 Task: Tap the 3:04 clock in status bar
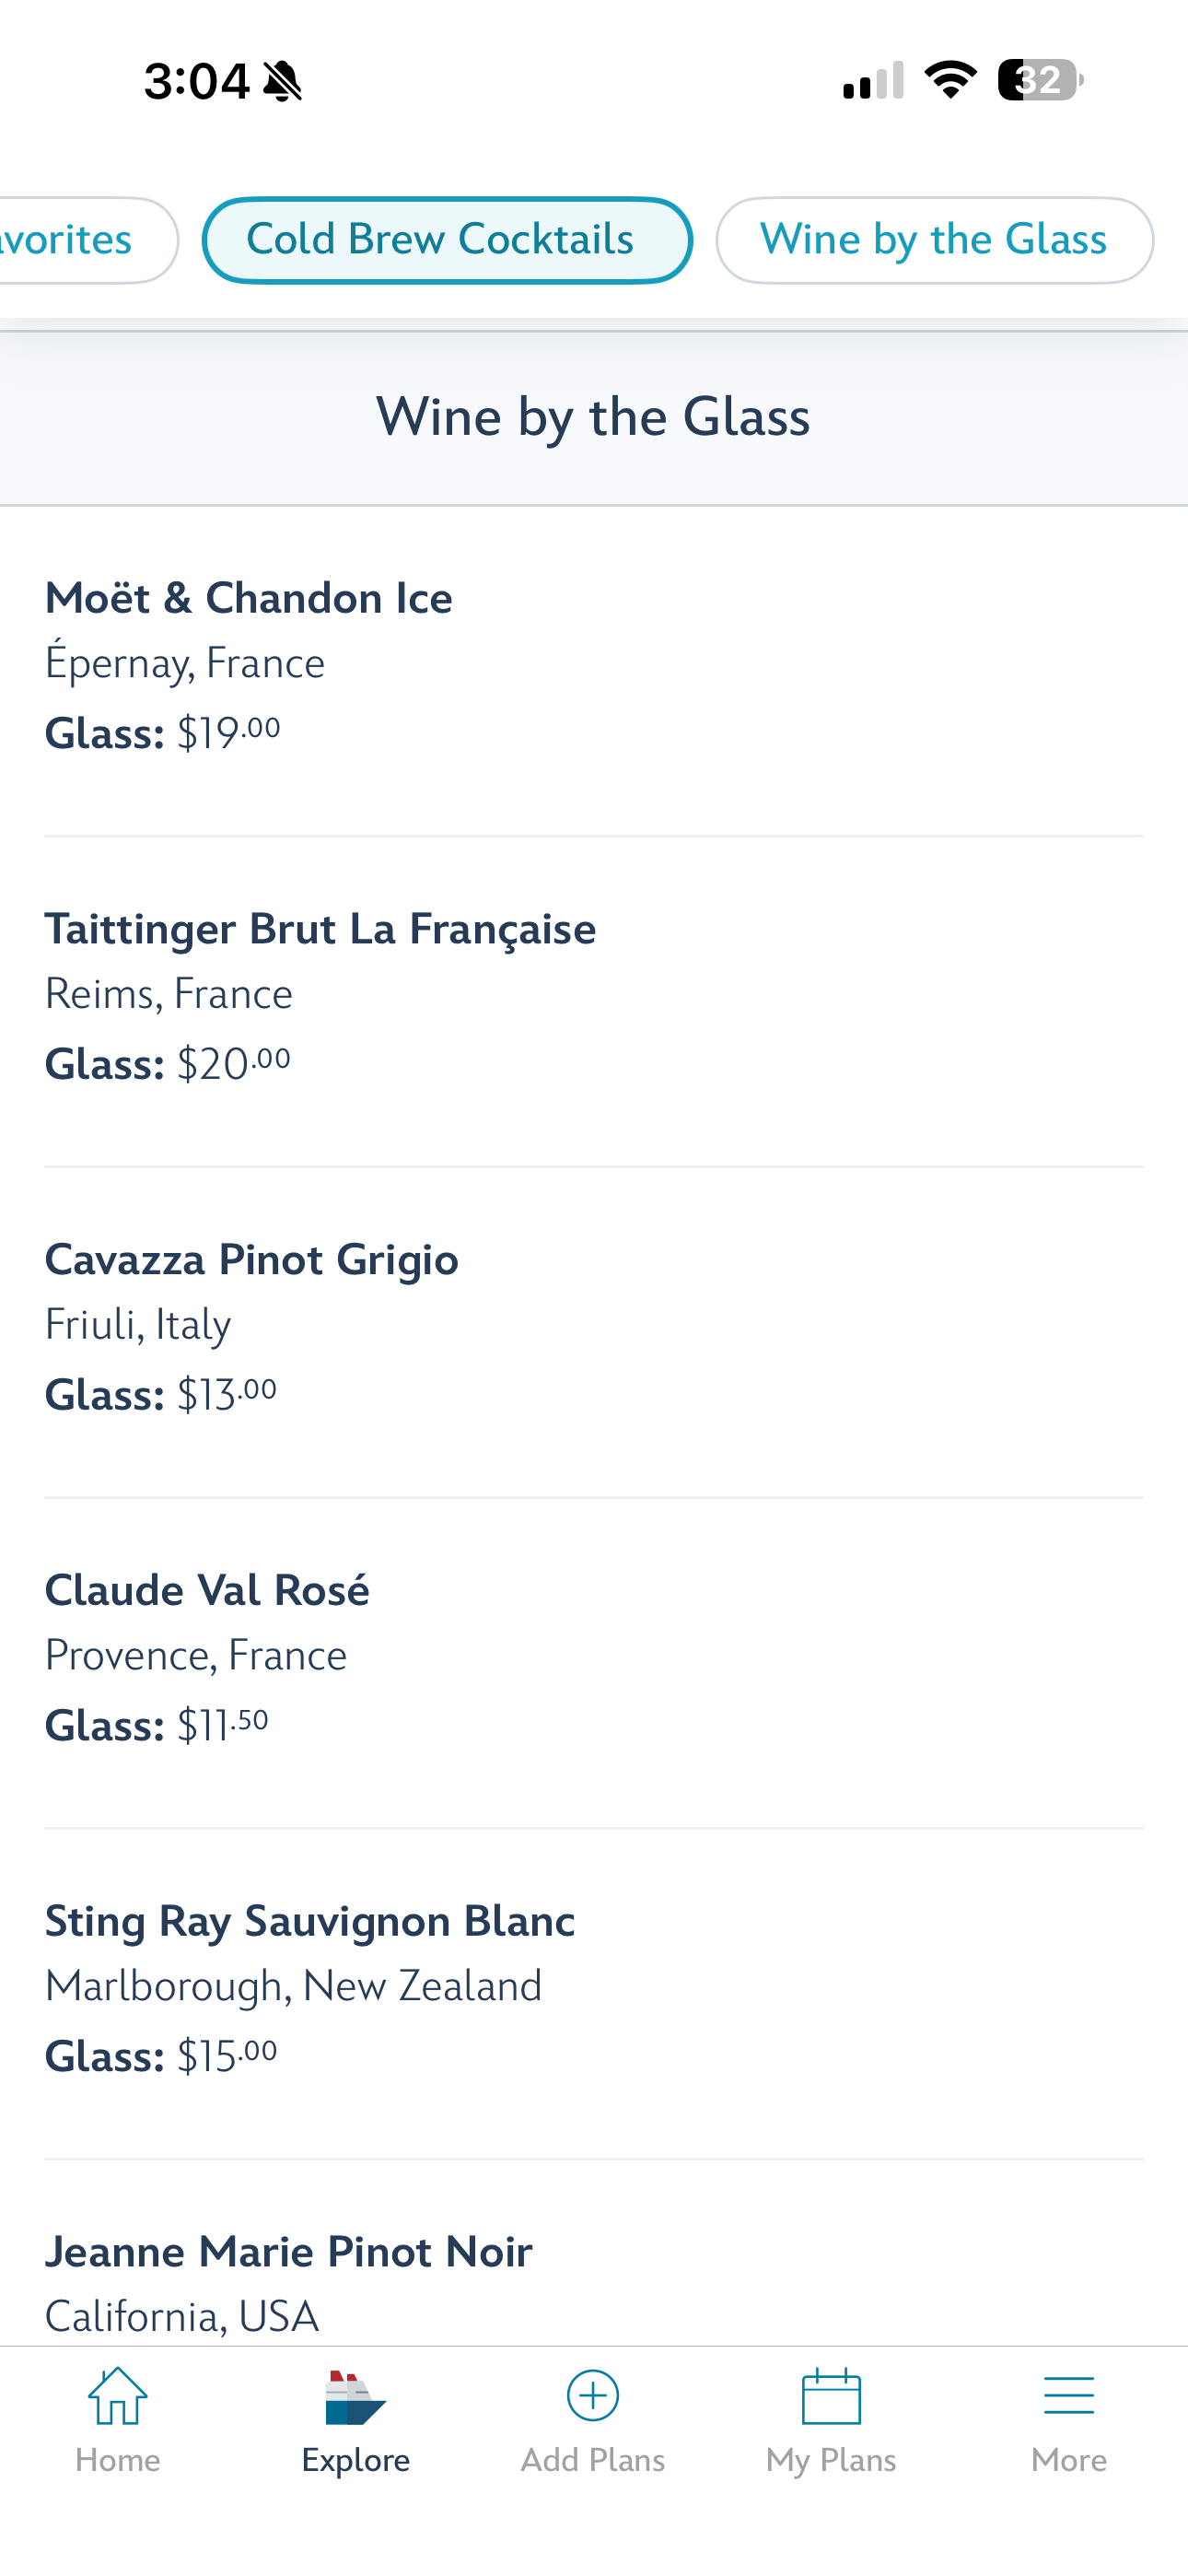[196, 81]
